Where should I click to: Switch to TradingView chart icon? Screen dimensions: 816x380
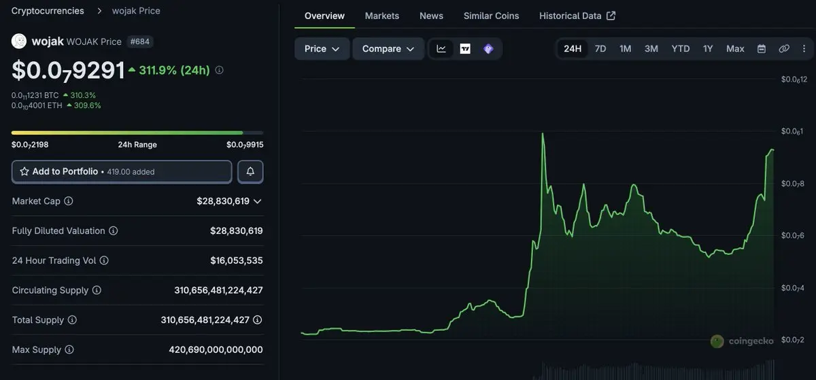[x=465, y=49]
